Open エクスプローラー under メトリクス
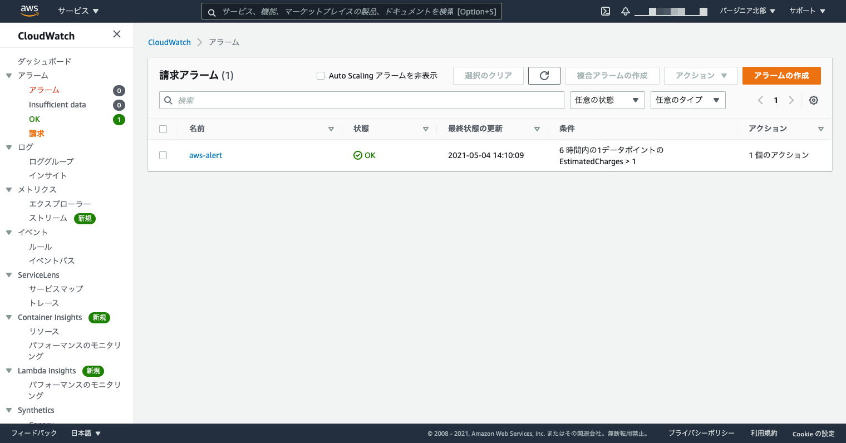Image resolution: width=846 pixels, height=443 pixels. (x=60, y=204)
